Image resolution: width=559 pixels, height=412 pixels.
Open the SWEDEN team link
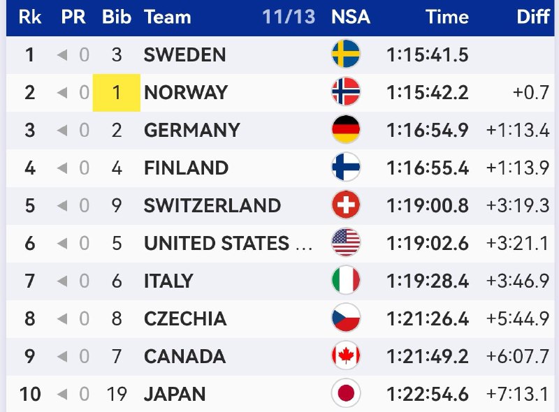(x=184, y=55)
